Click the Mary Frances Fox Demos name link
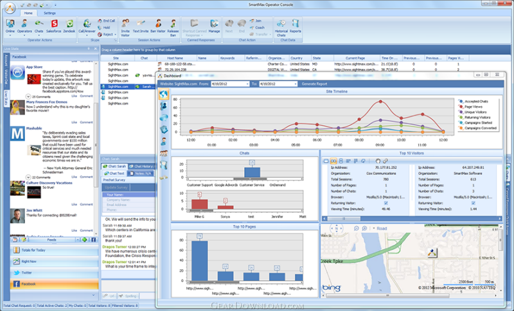Image resolution: width=514 pixels, height=311 pixels. pos(46,102)
